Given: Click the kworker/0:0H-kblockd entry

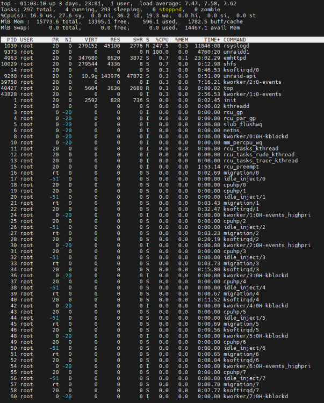Looking at the screenshot, I should 256,136.
